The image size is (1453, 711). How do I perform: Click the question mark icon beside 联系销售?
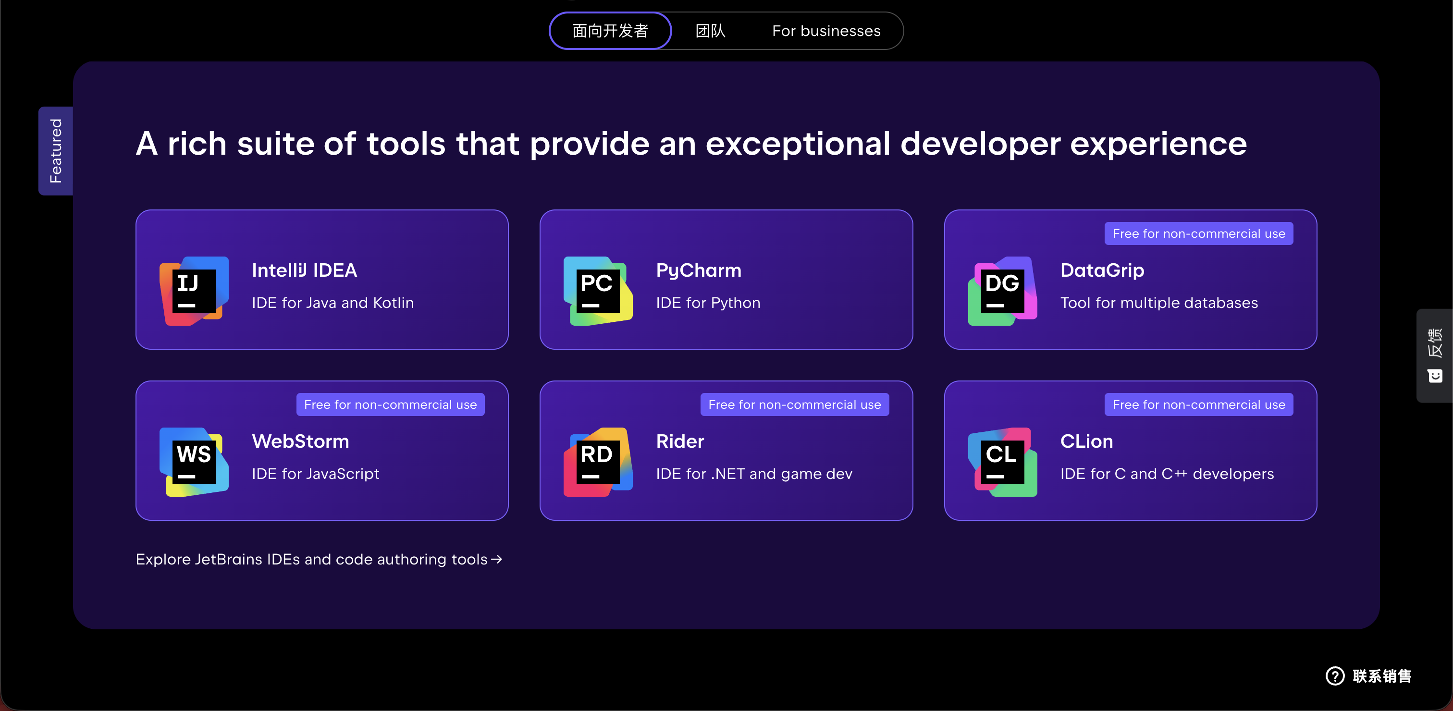[x=1334, y=675]
